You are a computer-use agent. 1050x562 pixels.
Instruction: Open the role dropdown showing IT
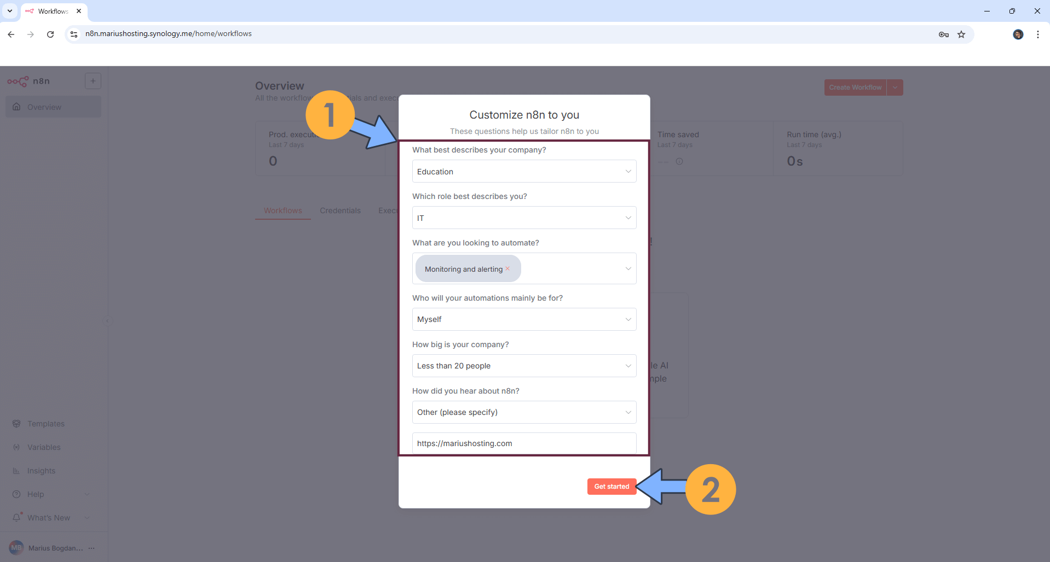(524, 218)
